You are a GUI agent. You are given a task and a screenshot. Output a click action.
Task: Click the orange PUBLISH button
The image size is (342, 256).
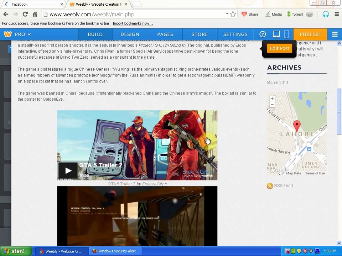click(310, 34)
